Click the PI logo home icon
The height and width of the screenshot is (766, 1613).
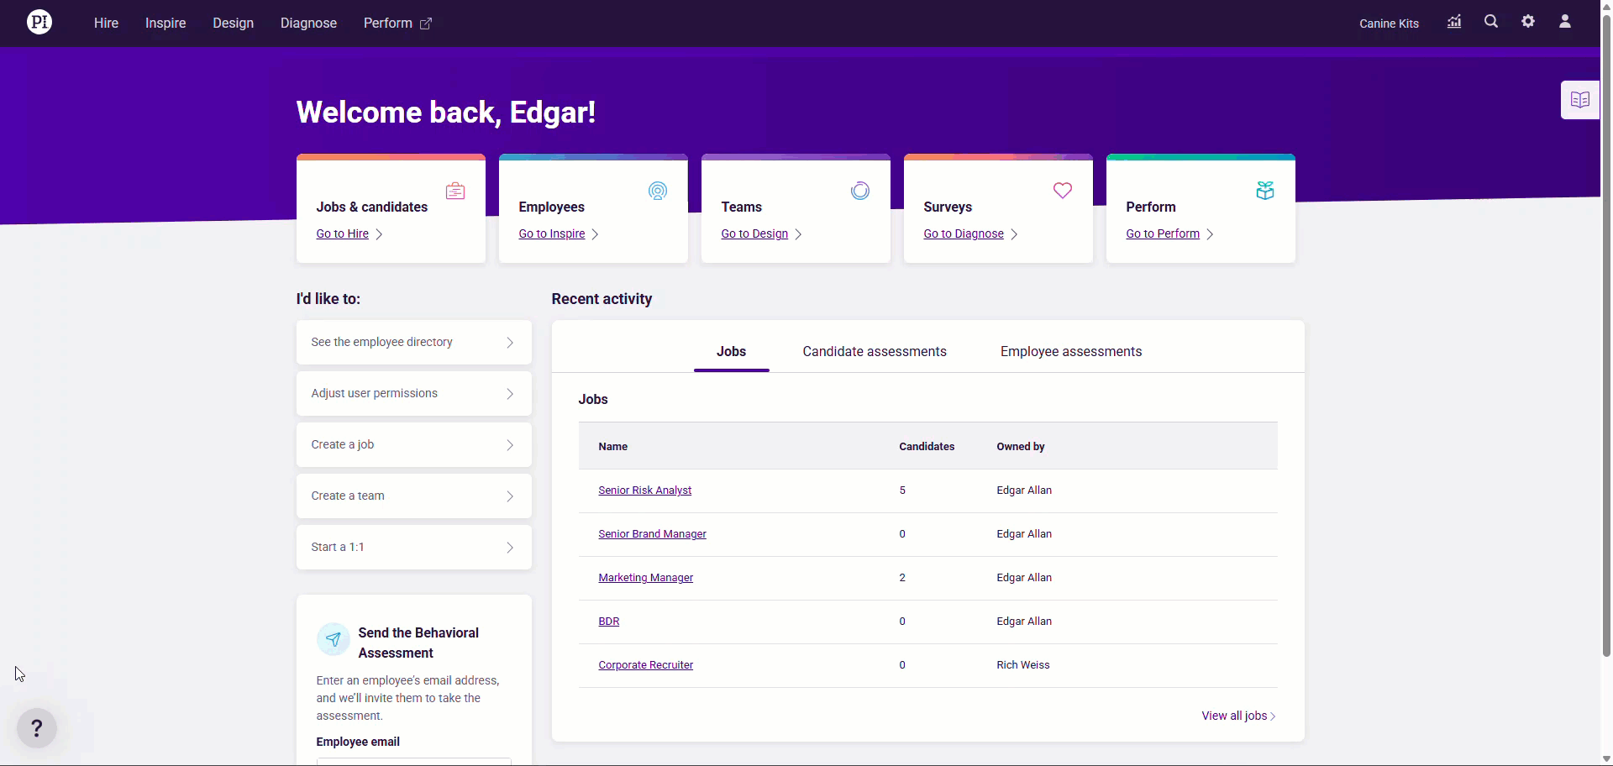point(39,23)
